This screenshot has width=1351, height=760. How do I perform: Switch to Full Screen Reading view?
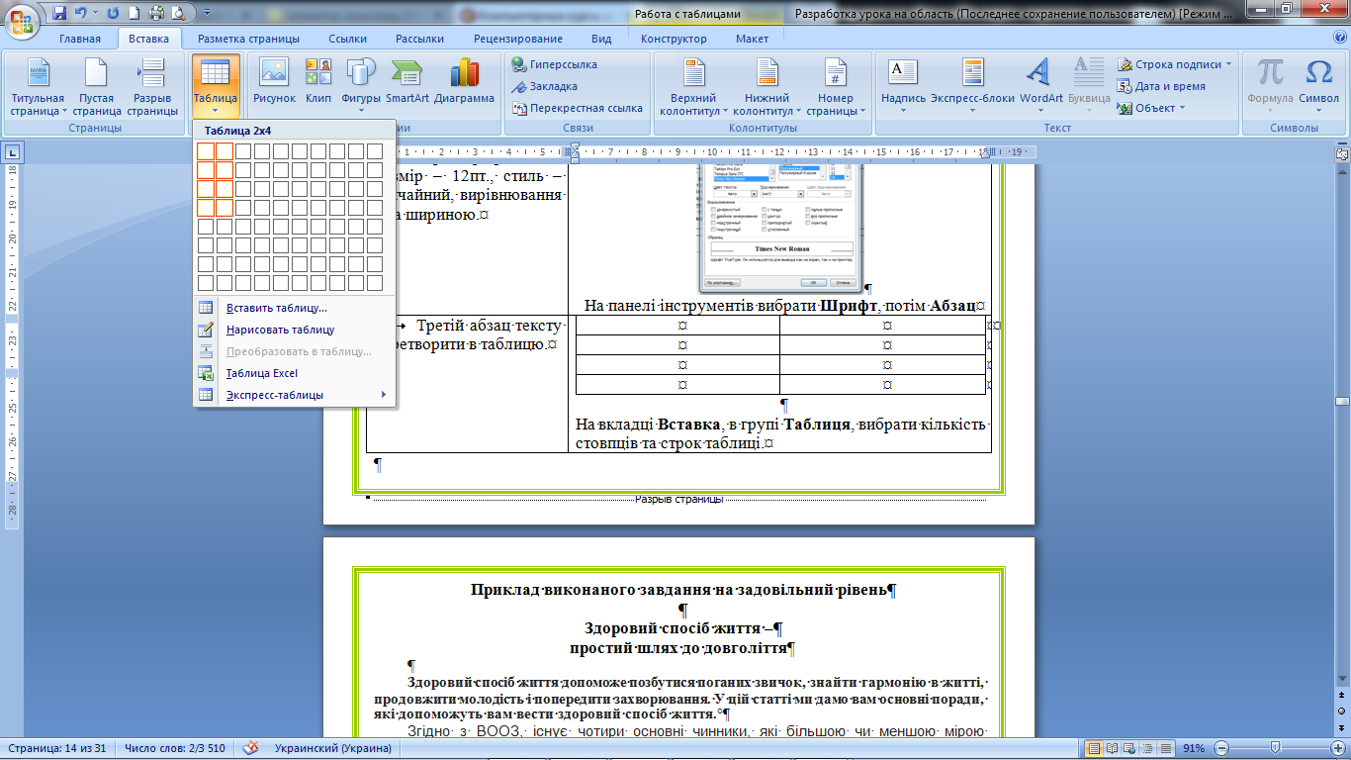[x=1114, y=748]
